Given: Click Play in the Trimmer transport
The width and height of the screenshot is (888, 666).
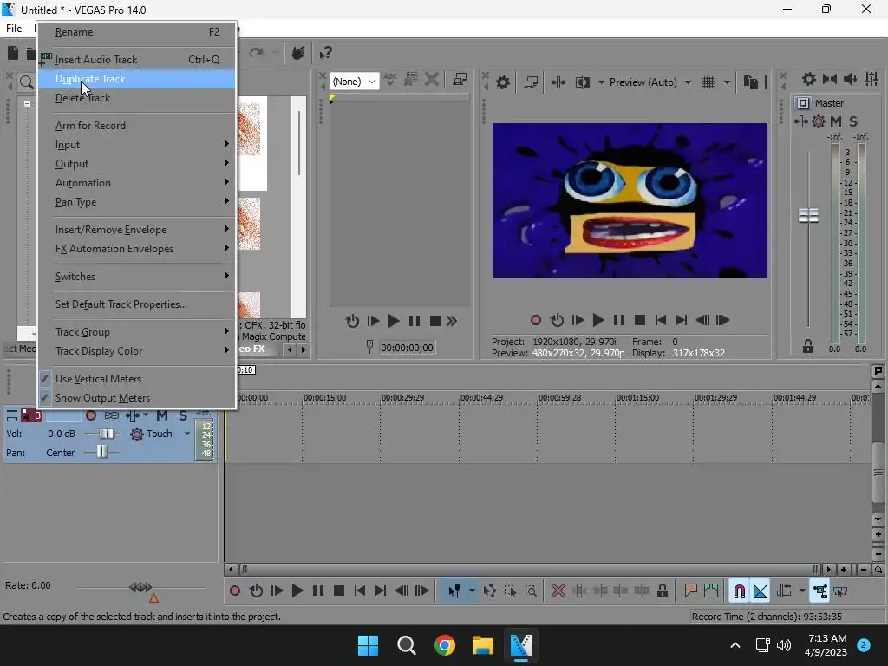Looking at the screenshot, I should click(x=394, y=321).
